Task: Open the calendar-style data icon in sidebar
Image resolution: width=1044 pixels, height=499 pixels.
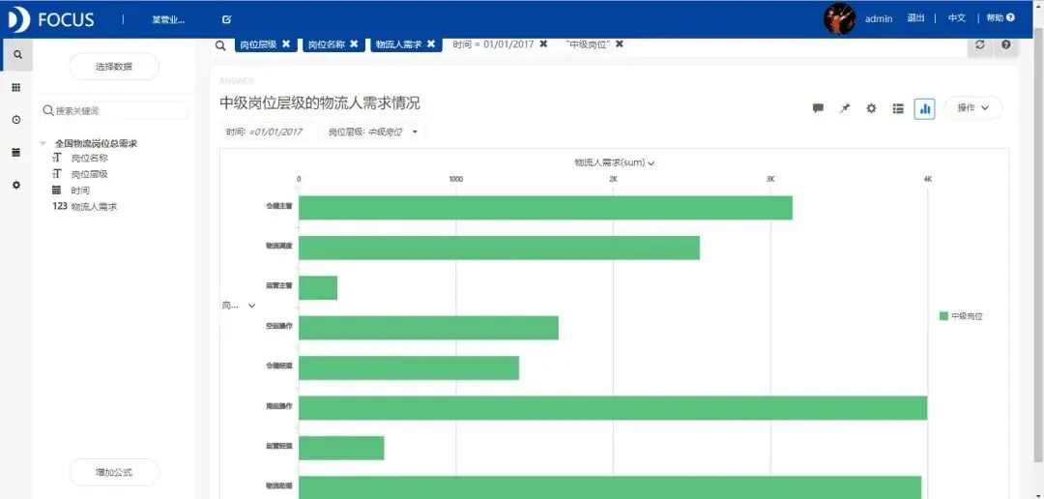Action: coord(16,153)
